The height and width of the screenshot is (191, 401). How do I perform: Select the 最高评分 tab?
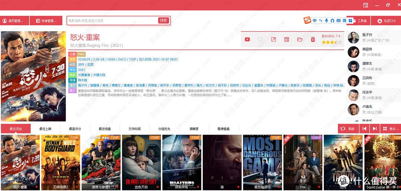(75, 129)
